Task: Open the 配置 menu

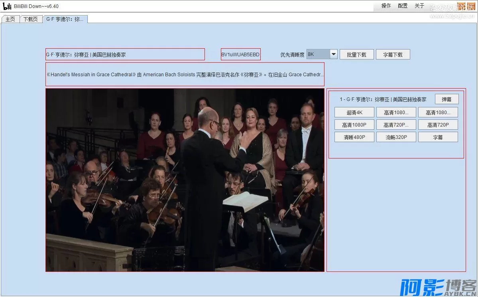Action: (x=403, y=6)
